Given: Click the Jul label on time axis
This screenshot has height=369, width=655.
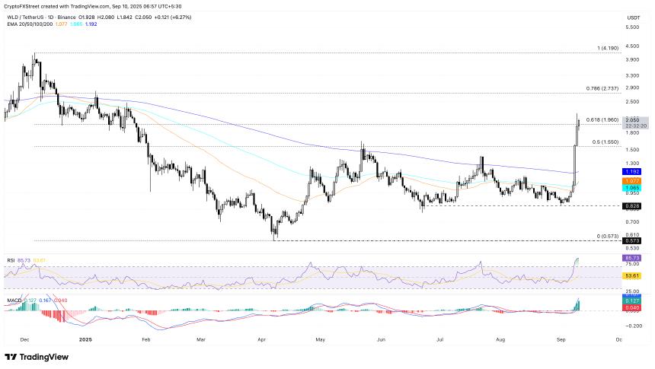Looking at the screenshot, I should 440,340.
